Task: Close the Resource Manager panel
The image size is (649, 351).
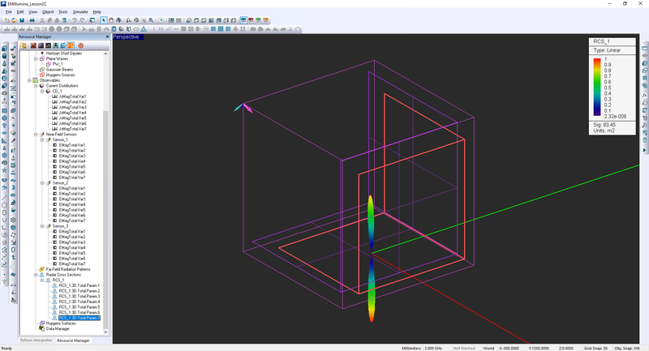Action: pos(105,36)
